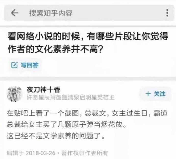176x159 pixels.
Task: Focus the 搜索知乎内容 search field
Action: 88,13
